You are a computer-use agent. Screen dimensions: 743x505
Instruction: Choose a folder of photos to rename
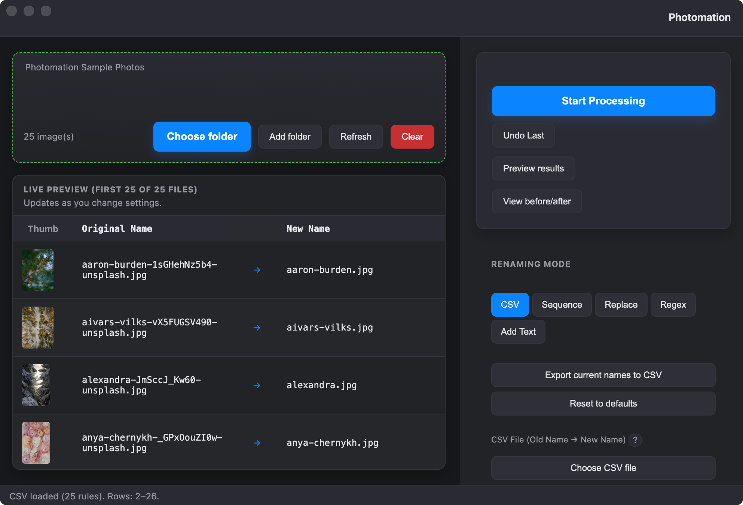(202, 136)
